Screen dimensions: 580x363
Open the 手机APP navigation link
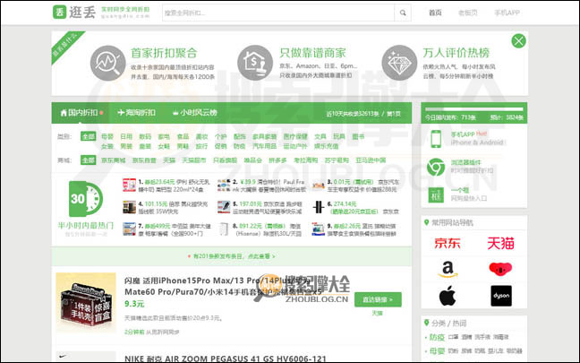click(x=507, y=13)
